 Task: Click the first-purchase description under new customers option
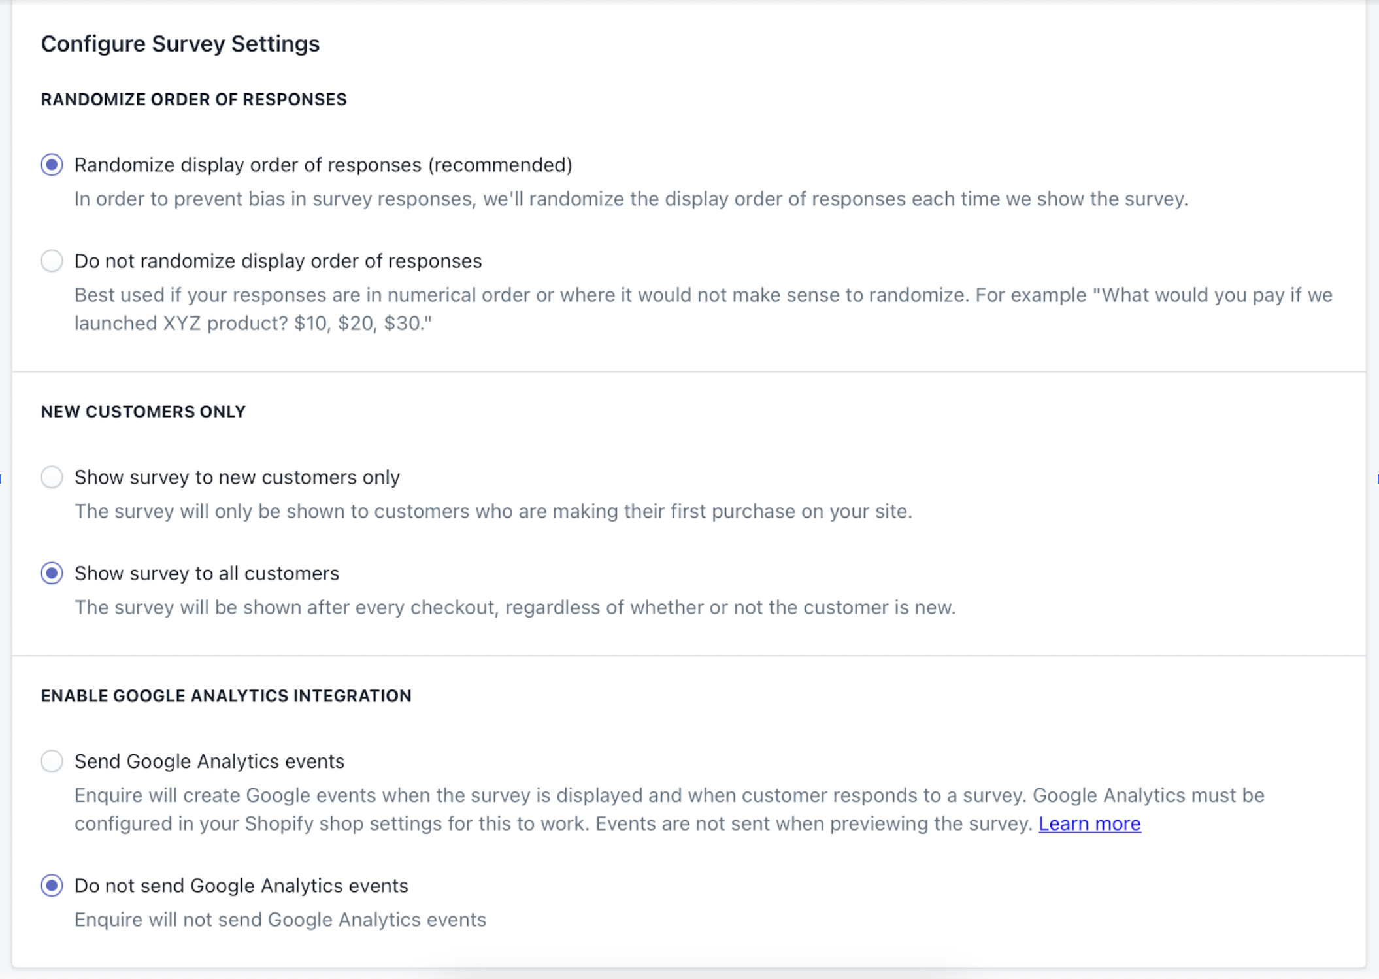click(493, 512)
